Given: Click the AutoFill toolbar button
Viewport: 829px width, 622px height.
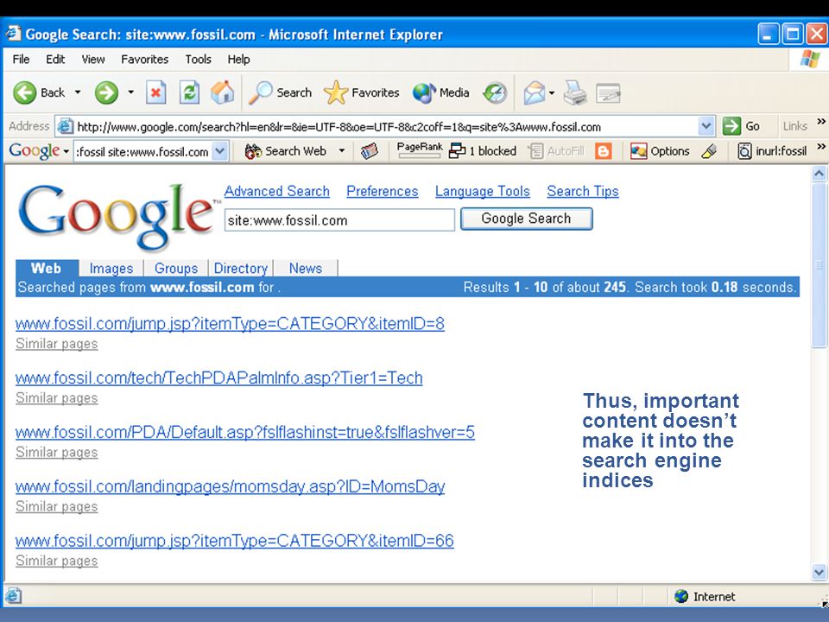Looking at the screenshot, I should click(557, 151).
